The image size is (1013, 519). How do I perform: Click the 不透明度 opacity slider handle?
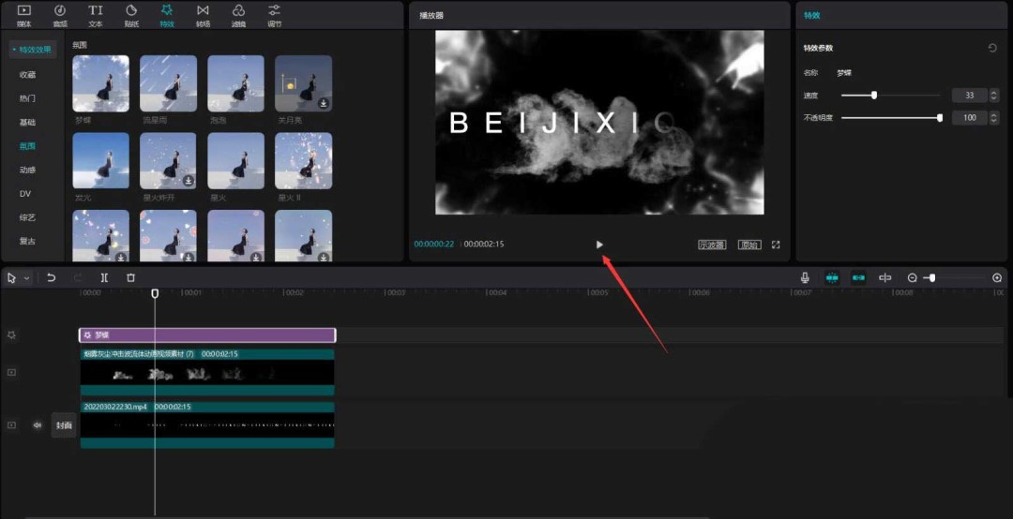coord(940,118)
